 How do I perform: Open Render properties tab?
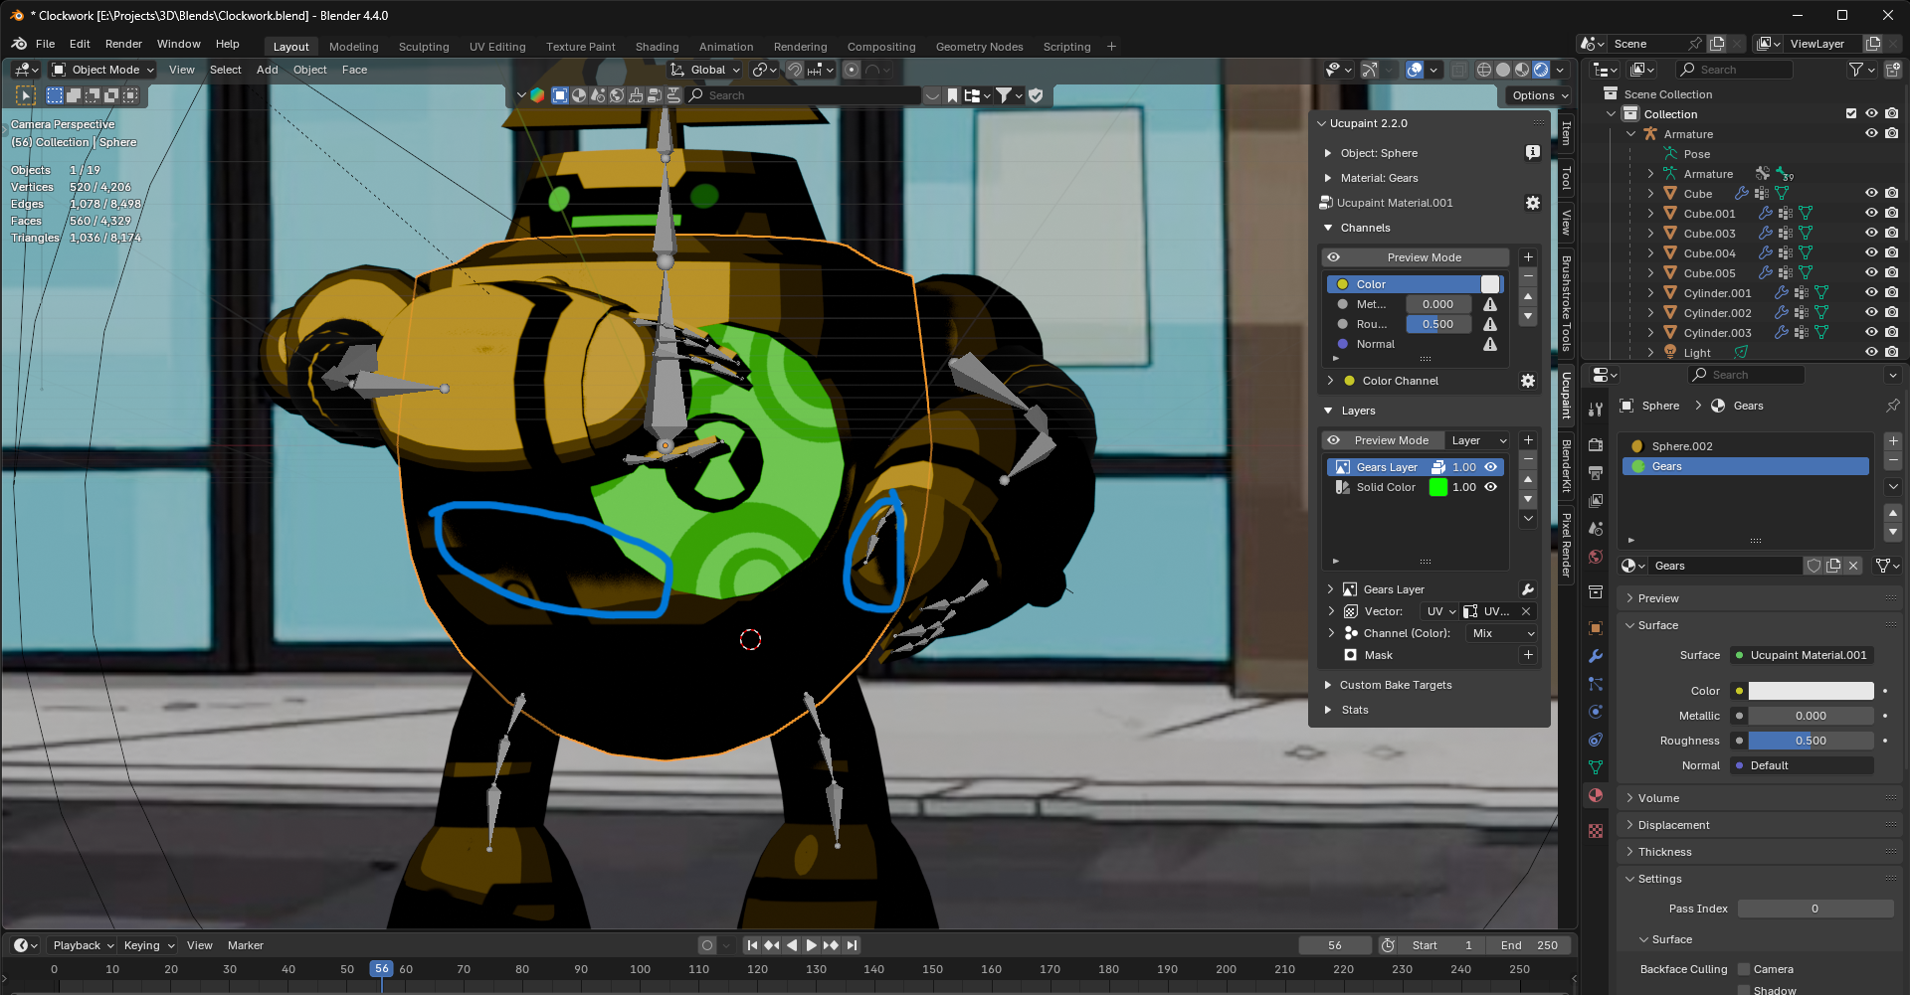1596,444
